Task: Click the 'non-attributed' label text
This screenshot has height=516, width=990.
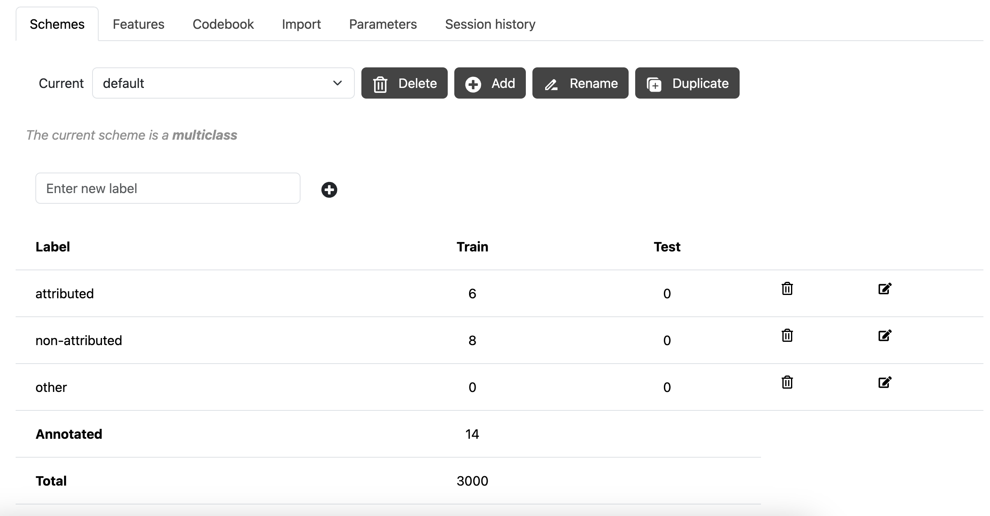Action: click(79, 341)
